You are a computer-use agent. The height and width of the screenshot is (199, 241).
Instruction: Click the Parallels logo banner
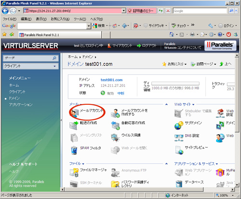220,45
